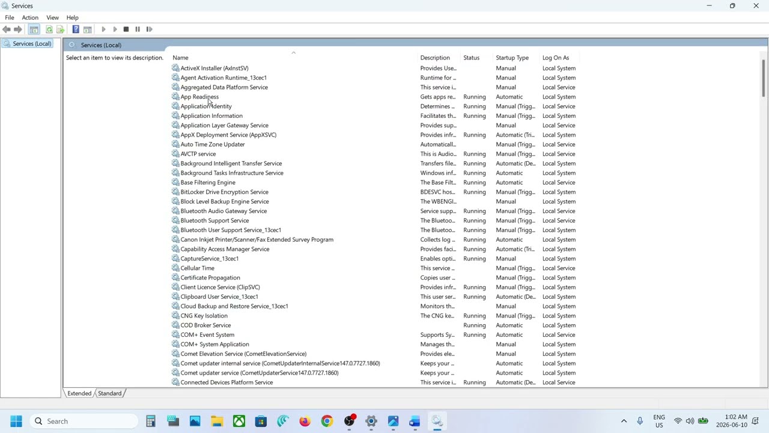Viewport: 769px width, 433px height.
Task: Launch Google Chrome from the taskbar
Action: click(x=327, y=421)
